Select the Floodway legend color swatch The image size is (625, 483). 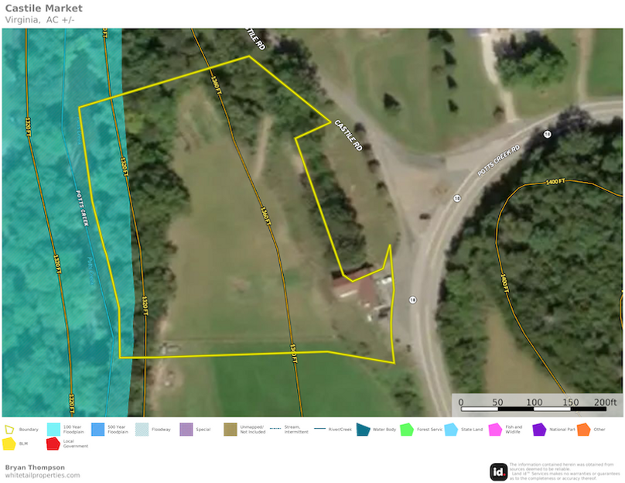(x=140, y=429)
